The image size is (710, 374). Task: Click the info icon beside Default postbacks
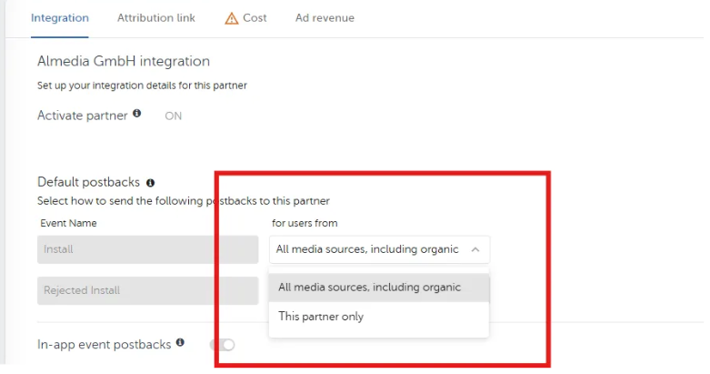(150, 183)
